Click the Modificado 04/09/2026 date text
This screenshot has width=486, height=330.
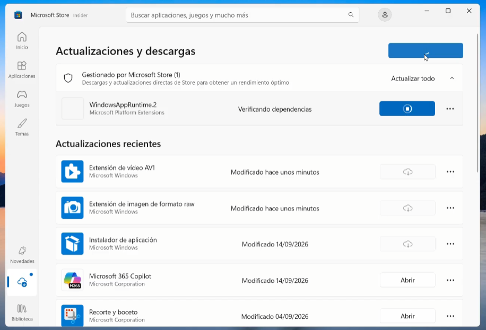coord(275,316)
